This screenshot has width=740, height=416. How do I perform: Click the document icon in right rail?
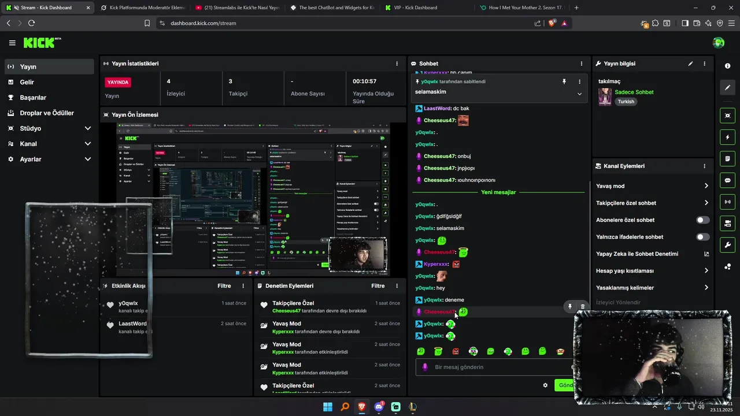click(728, 159)
